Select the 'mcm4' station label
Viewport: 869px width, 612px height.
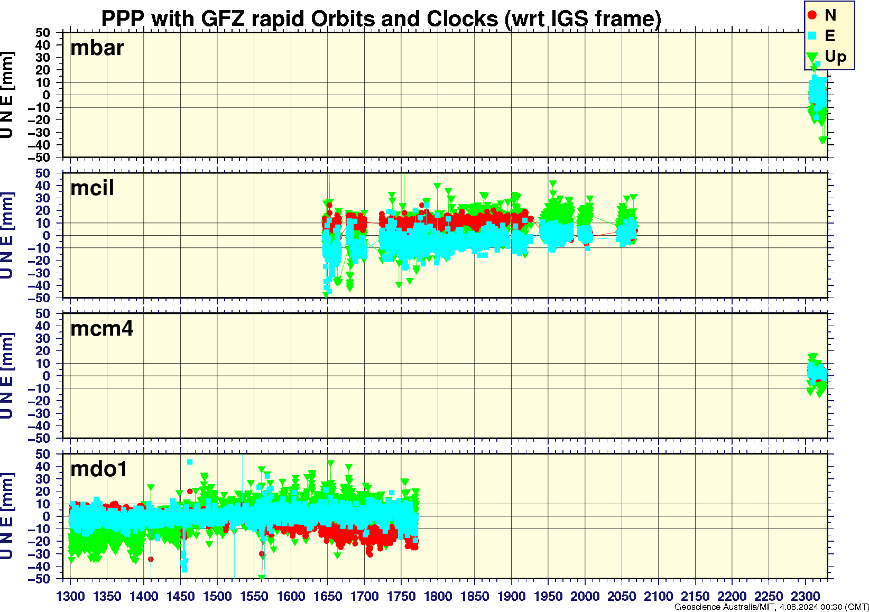(102, 329)
